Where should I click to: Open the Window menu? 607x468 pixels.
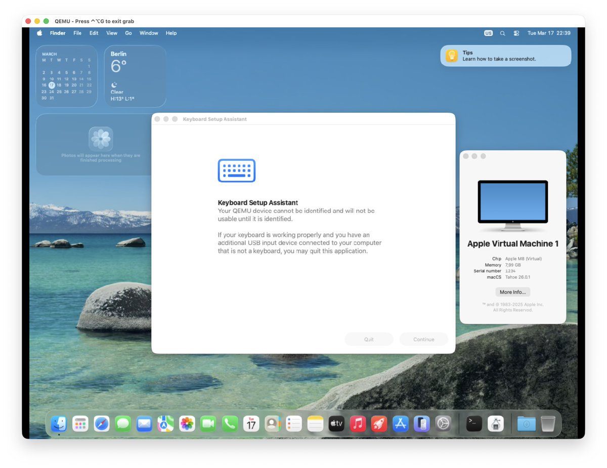tap(149, 33)
